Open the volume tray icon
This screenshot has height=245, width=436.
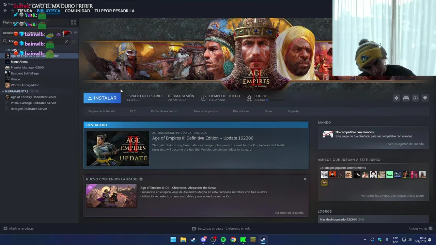pyautogui.click(x=410, y=240)
